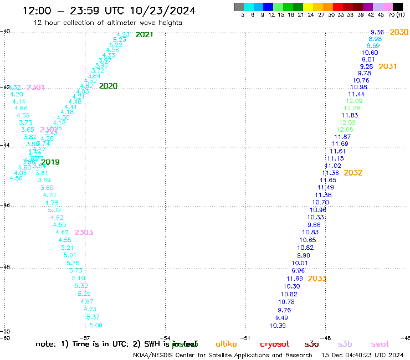The height and width of the screenshot is (360, 410).
Task: Click the wave height value 5.01
Action: pyautogui.click(x=70, y=255)
